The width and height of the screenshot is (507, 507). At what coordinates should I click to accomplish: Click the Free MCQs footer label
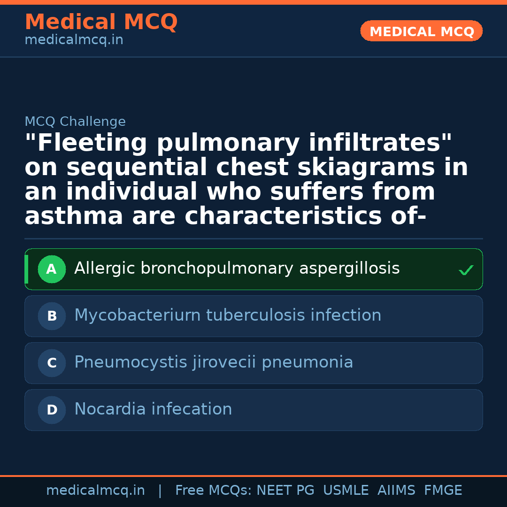(213, 491)
